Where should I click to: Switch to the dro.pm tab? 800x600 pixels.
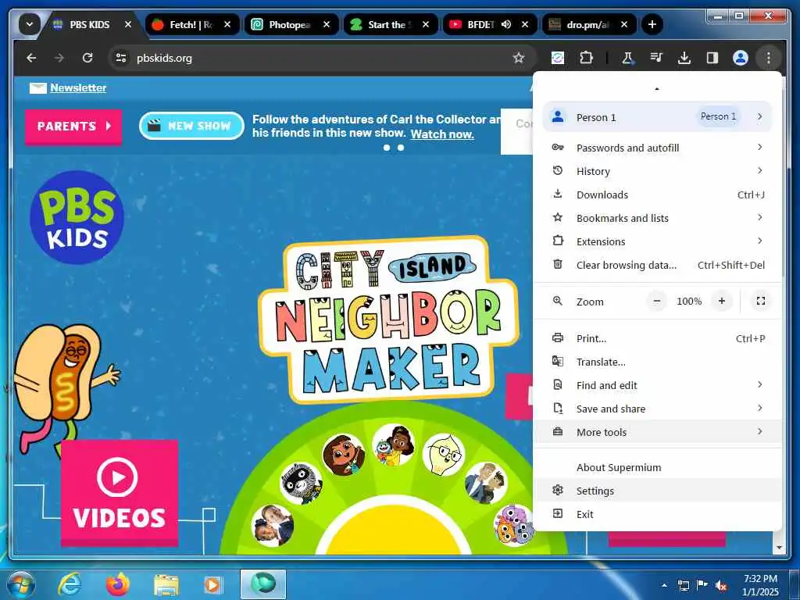[x=589, y=24]
